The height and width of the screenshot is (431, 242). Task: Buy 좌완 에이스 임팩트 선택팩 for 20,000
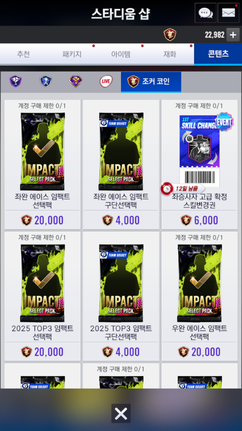[x=42, y=220]
